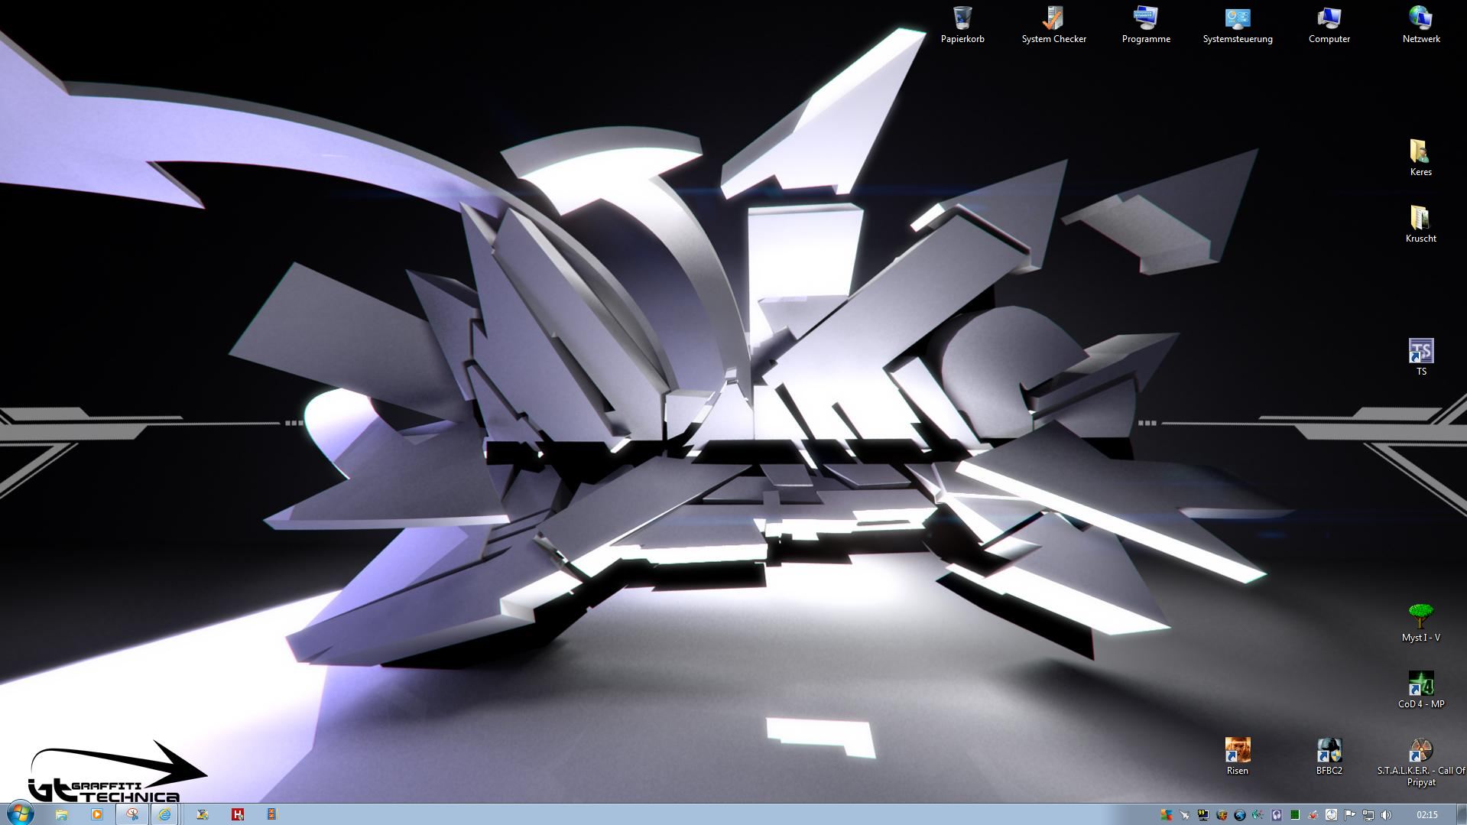
Task: Click the clock showing 02:15
Action: click(1427, 815)
